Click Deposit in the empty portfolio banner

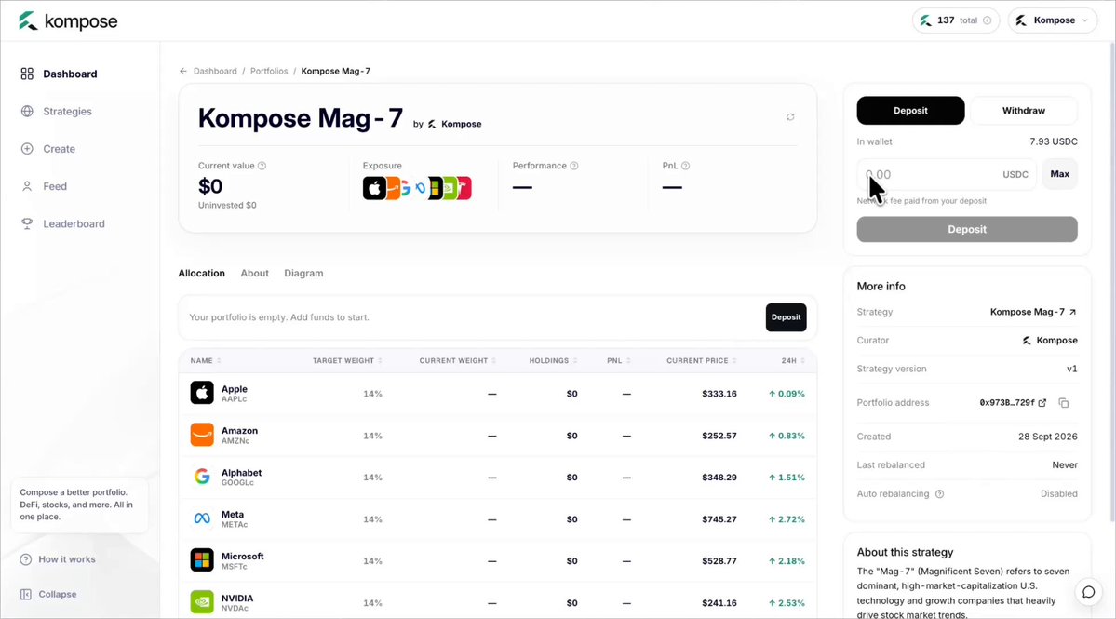click(786, 317)
